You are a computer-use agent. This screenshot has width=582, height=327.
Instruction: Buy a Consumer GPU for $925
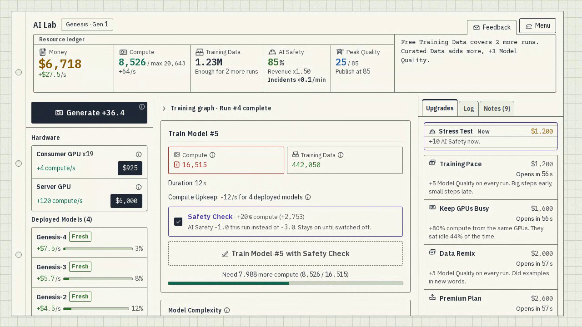(x=130, y=168)
